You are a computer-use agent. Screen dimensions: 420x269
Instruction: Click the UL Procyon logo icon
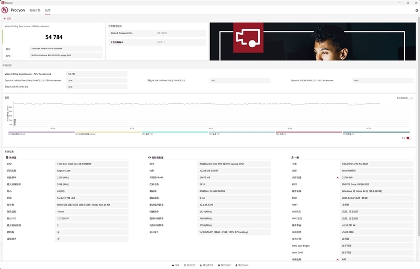(5, 10)
